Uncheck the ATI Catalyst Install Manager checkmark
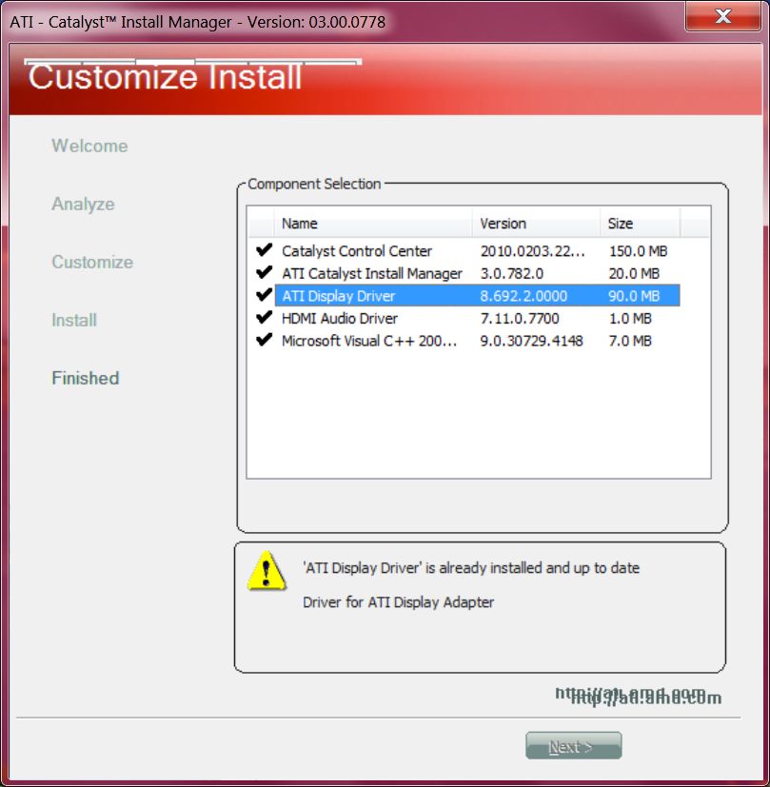This screenshot has width=770, height=787. tap(264, 272)
